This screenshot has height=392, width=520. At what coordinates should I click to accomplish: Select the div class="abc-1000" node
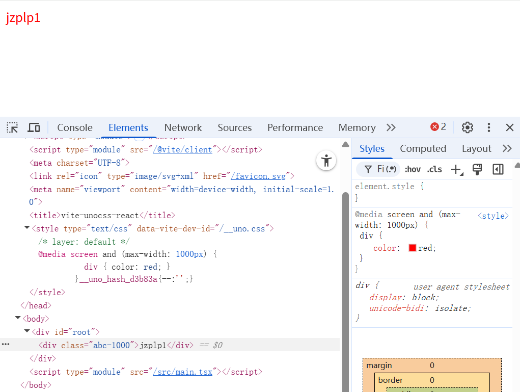(x=116, y=345)
